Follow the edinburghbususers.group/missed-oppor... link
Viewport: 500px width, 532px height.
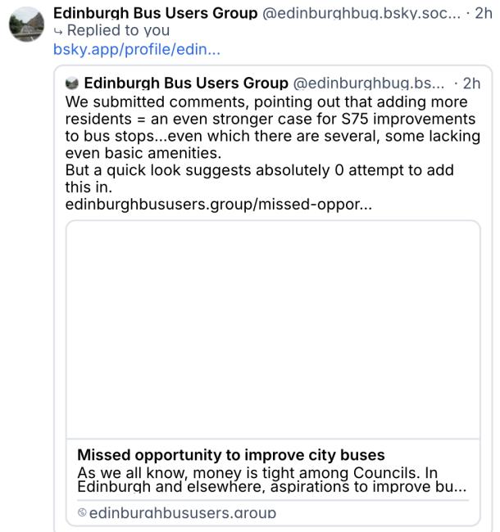[217, 204]
